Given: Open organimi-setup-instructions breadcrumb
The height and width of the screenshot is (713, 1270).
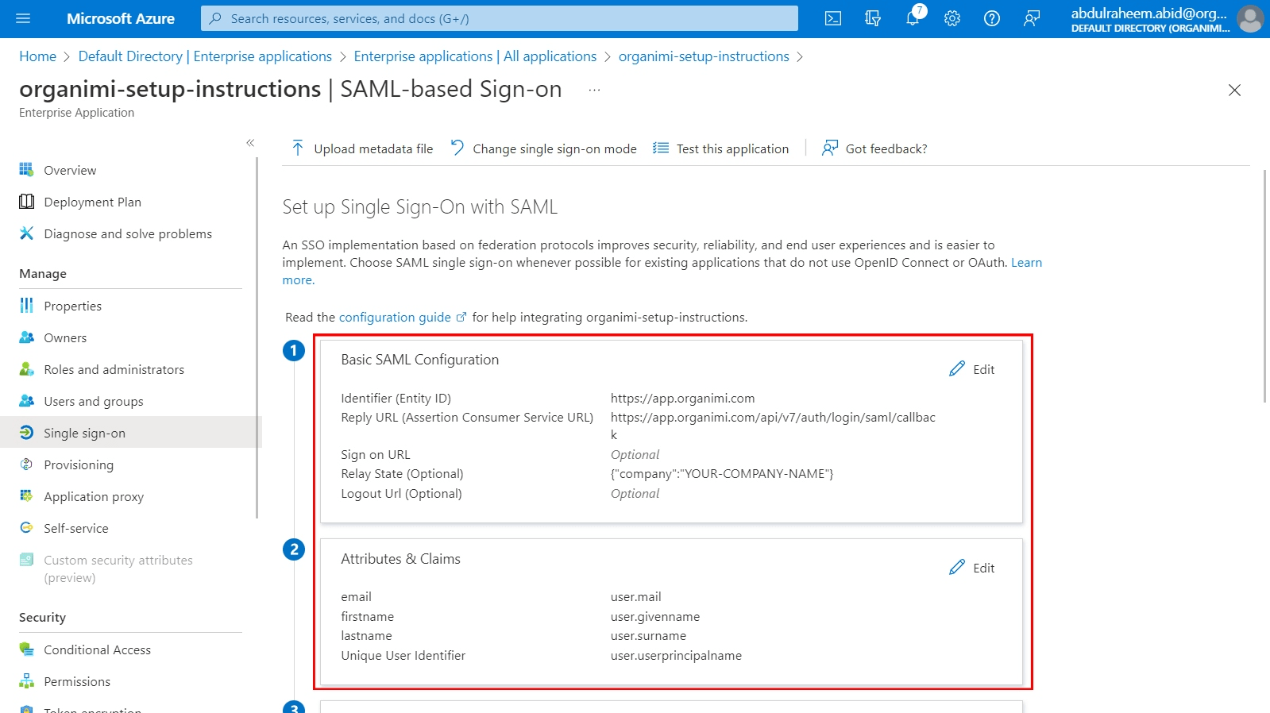Looking at the screenshot, I should point(704,56).
